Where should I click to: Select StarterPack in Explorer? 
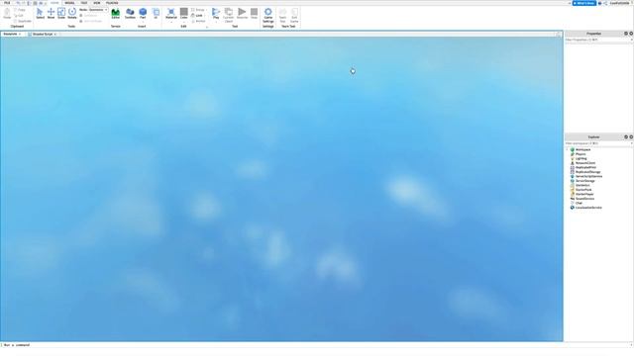(583, 190)
